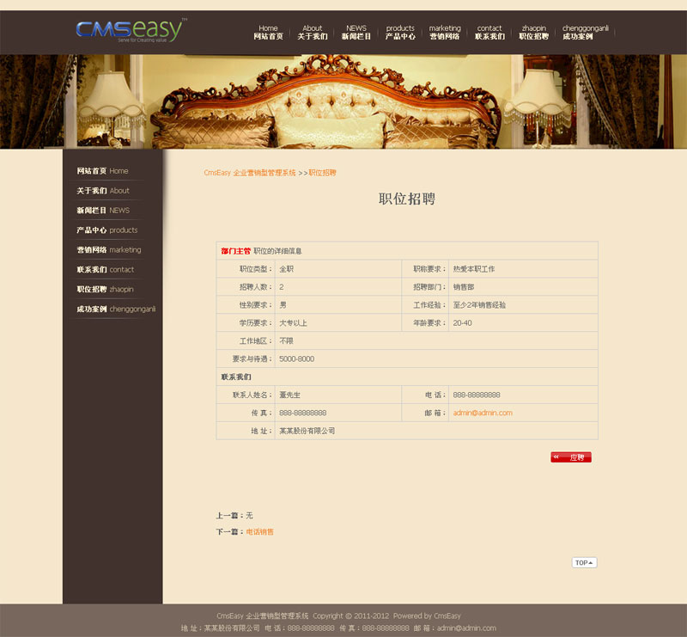This screenshot has height=637, width=687.
Task: Go to NEWS in top navigation
Action: pyautogui.click(x=356, y=33)
